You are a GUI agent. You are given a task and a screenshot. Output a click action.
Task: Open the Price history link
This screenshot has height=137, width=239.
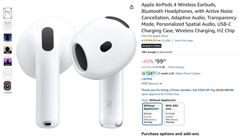176,67
